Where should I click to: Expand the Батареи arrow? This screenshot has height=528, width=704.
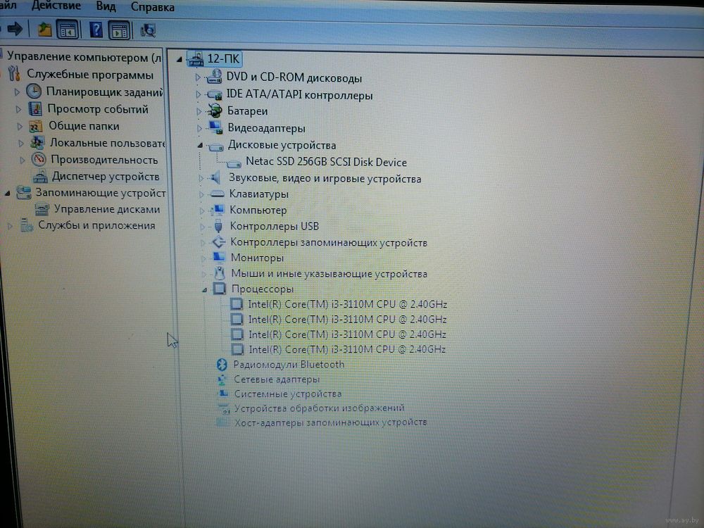[199, 111]
